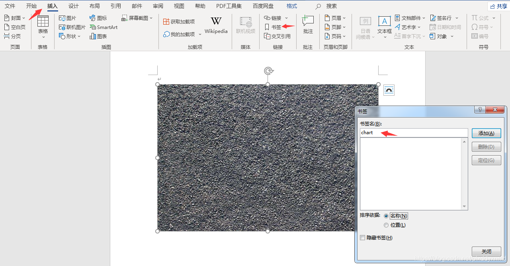Insert a picture (图片)
The width and height of the screenshot is (510, 266).
point(67,18)
